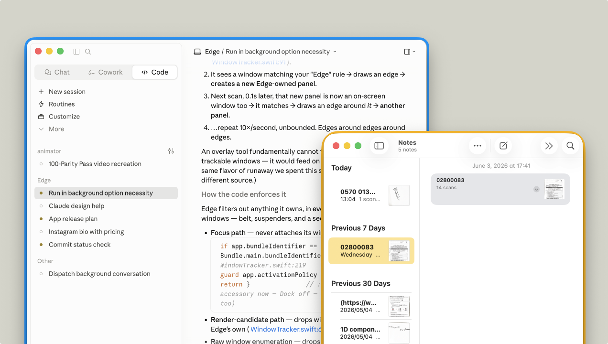Open filter settings icon next to animator
This screenshot has height=344, width=608.
point(171,151)
